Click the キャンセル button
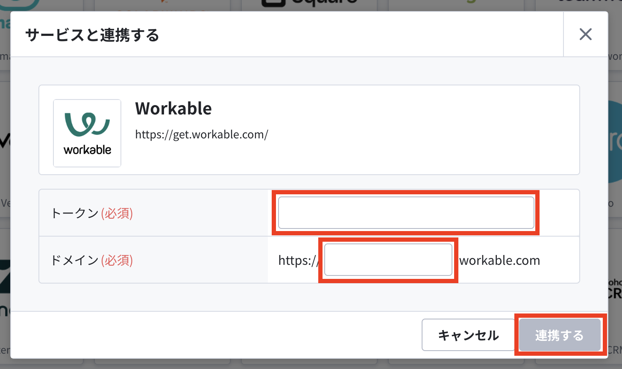 (x=468, y=335)
